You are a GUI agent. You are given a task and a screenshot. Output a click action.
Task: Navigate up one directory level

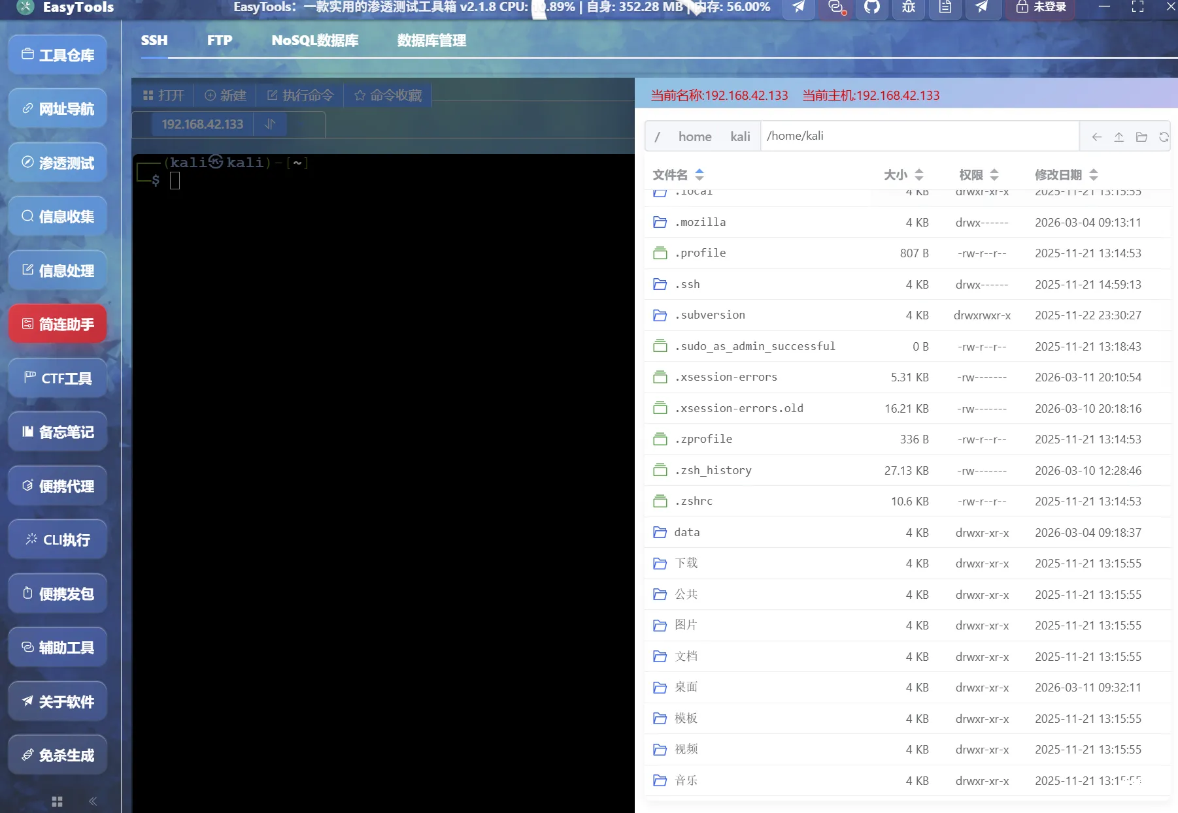[1119, 136]
